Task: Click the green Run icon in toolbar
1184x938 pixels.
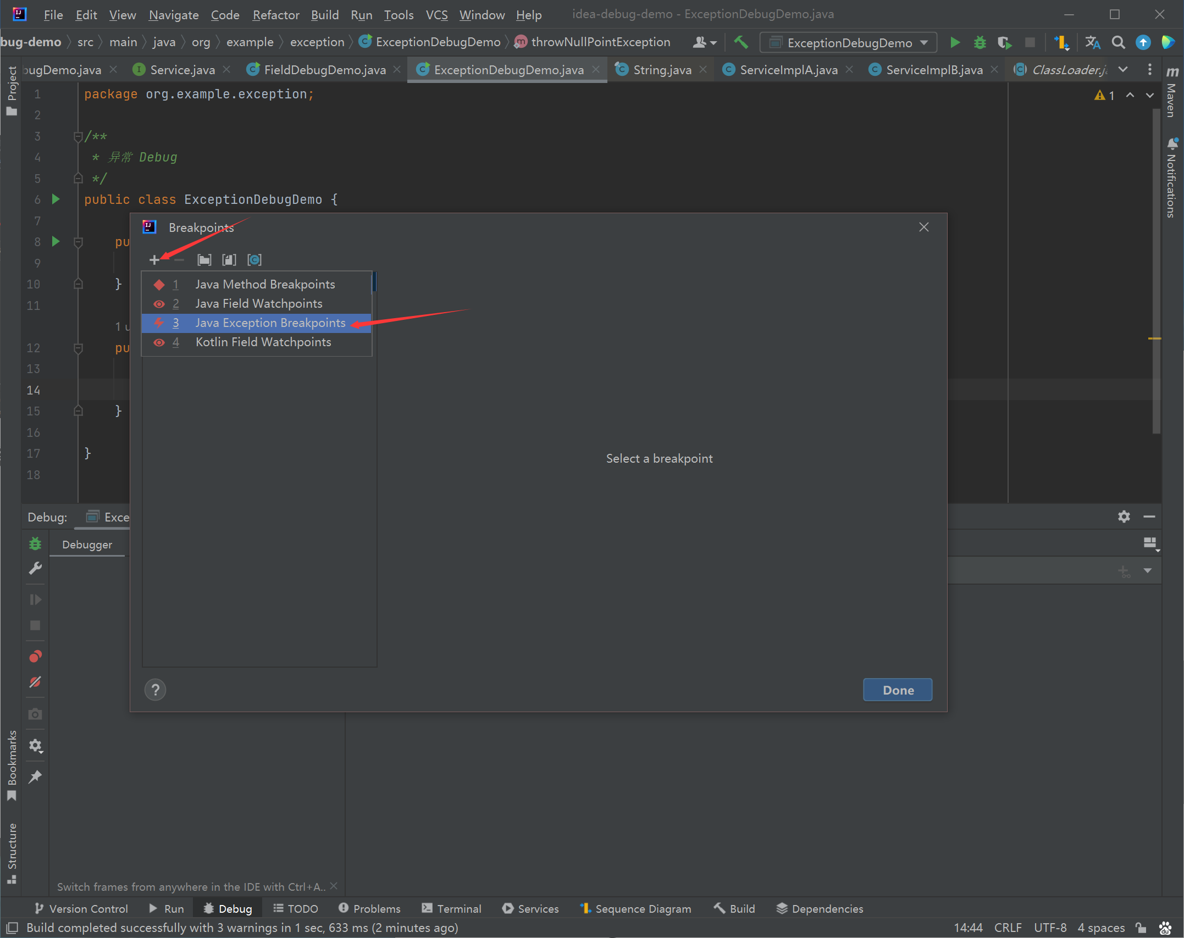Action: pyautogui.click(x=955, y=42)
